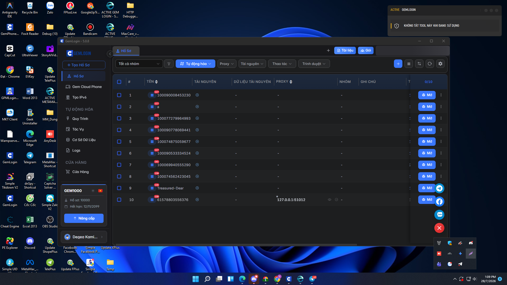This screenshot has height=285, width=507.
Task: Select the checkbox for profile named a
Action: pos(119,107)
